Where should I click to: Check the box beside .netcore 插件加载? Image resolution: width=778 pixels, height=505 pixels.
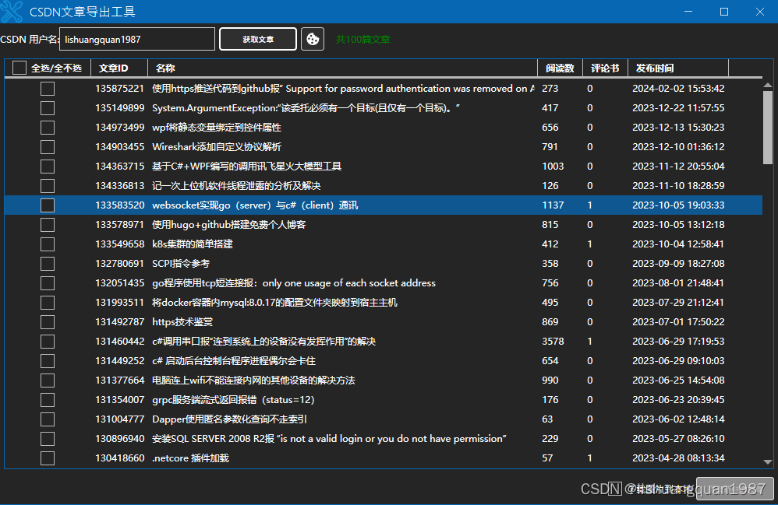click(x=48, y=458)
